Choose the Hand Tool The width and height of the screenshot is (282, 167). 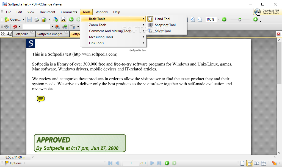(x=167, y=19)
